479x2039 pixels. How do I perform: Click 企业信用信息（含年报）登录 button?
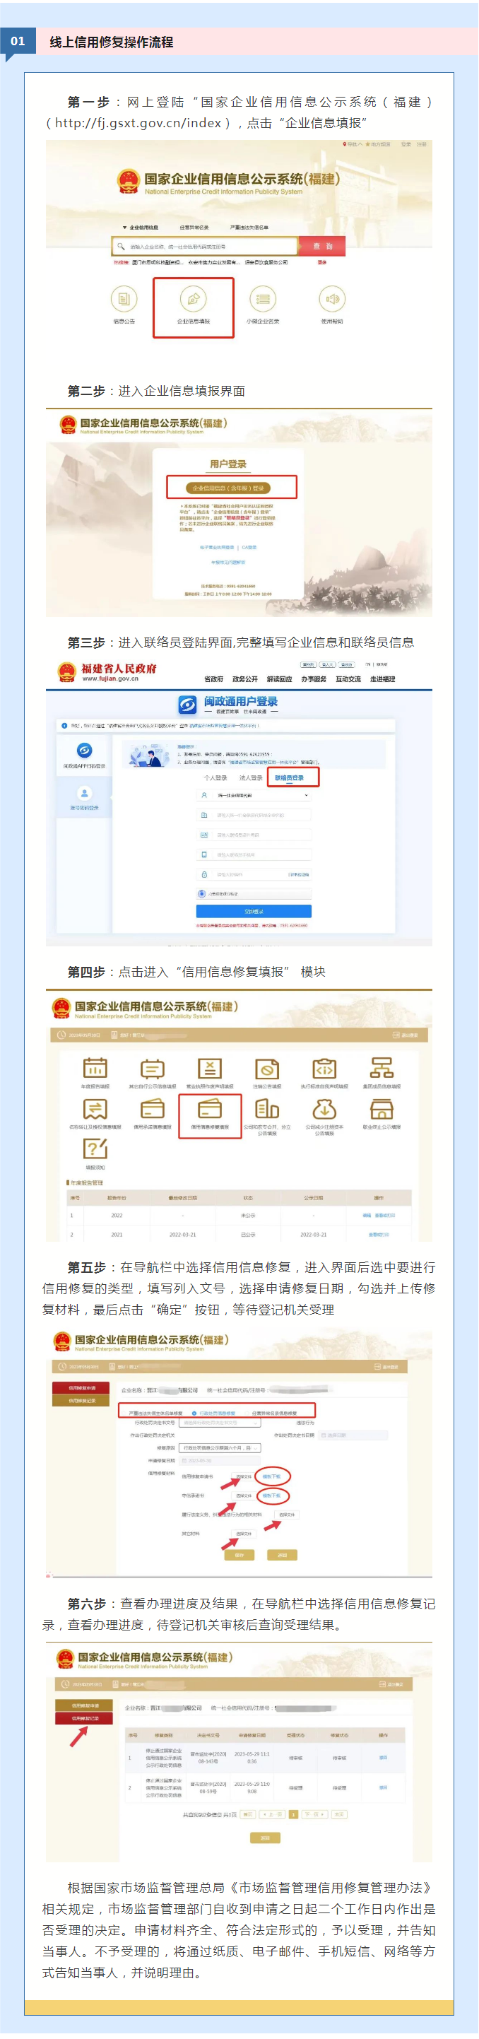pos(230,488)
